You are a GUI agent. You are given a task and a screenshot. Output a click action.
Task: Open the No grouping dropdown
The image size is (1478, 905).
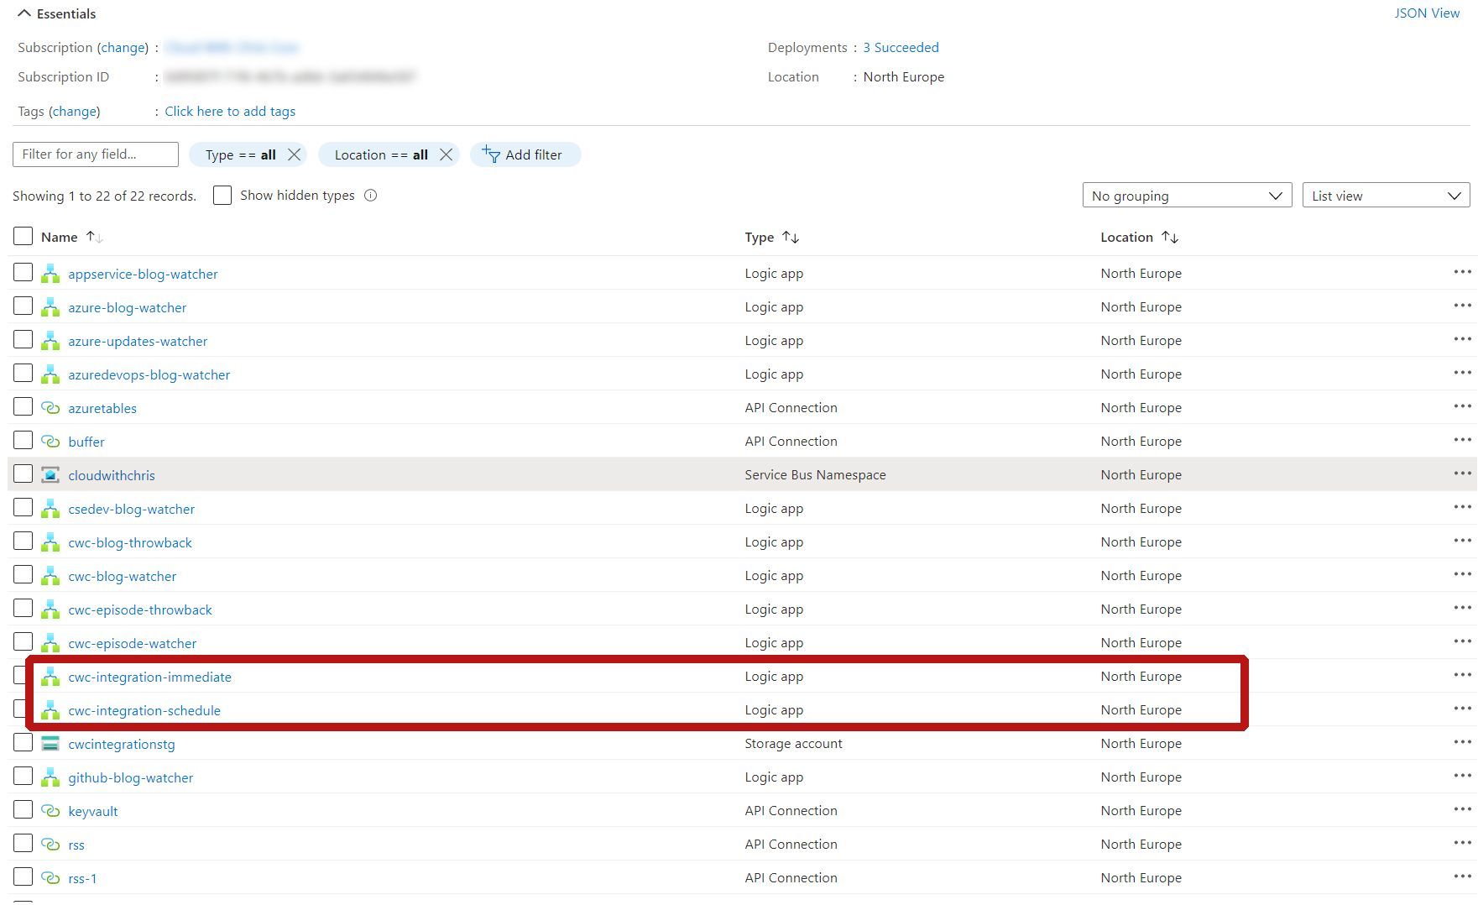pyautogui.click(x=1187, y=196)
